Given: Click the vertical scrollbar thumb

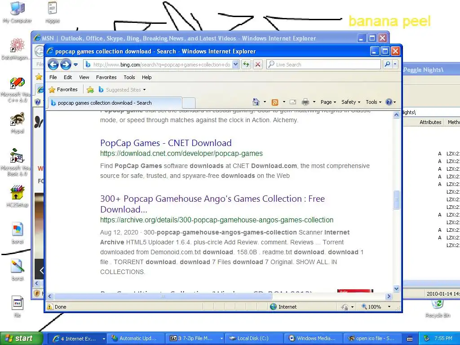Looking at the screenshot, I should [396, 200].
